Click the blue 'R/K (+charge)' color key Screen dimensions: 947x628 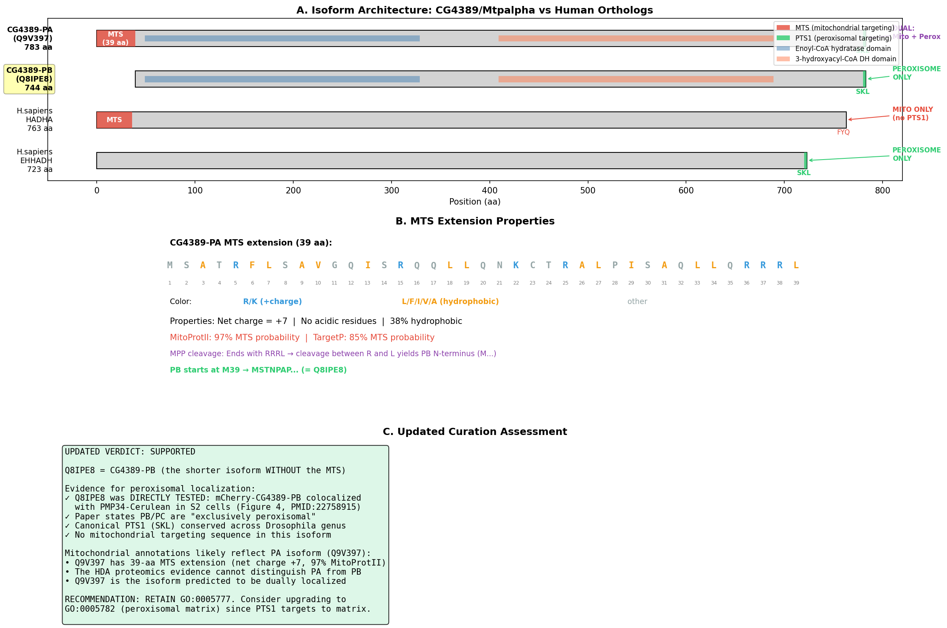coord(272,302)
